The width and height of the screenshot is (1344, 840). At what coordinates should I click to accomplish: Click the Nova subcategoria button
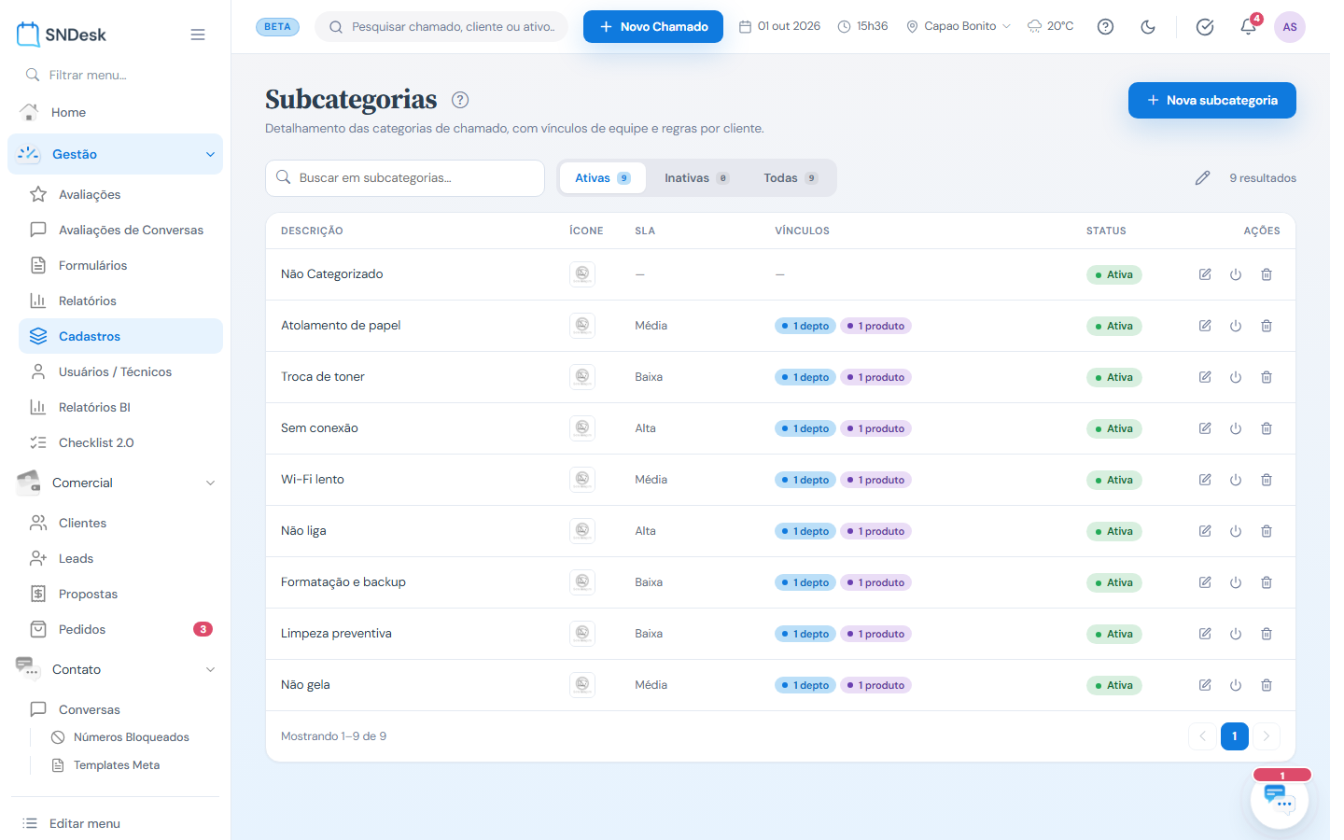click(x=1211, y=100)
